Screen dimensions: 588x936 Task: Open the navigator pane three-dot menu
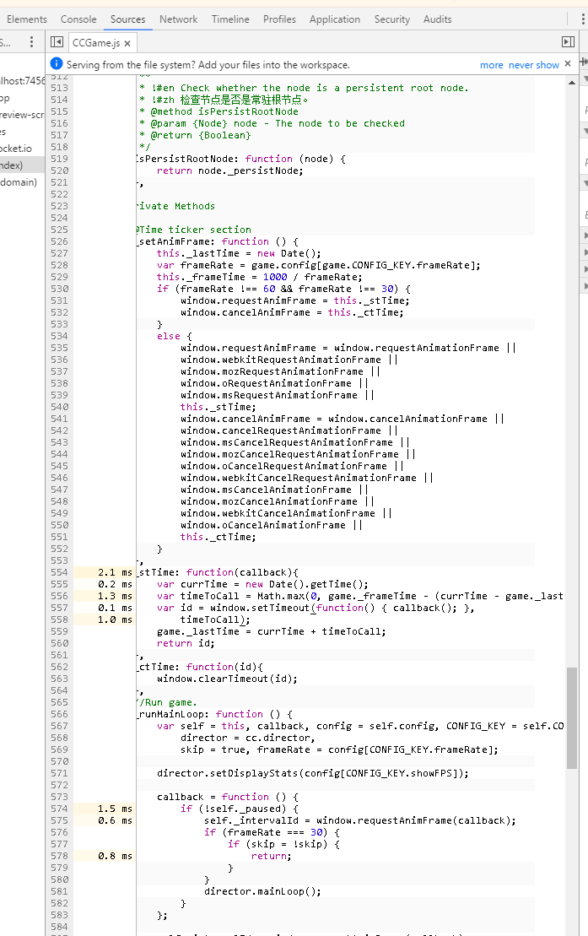coord(32,42)
